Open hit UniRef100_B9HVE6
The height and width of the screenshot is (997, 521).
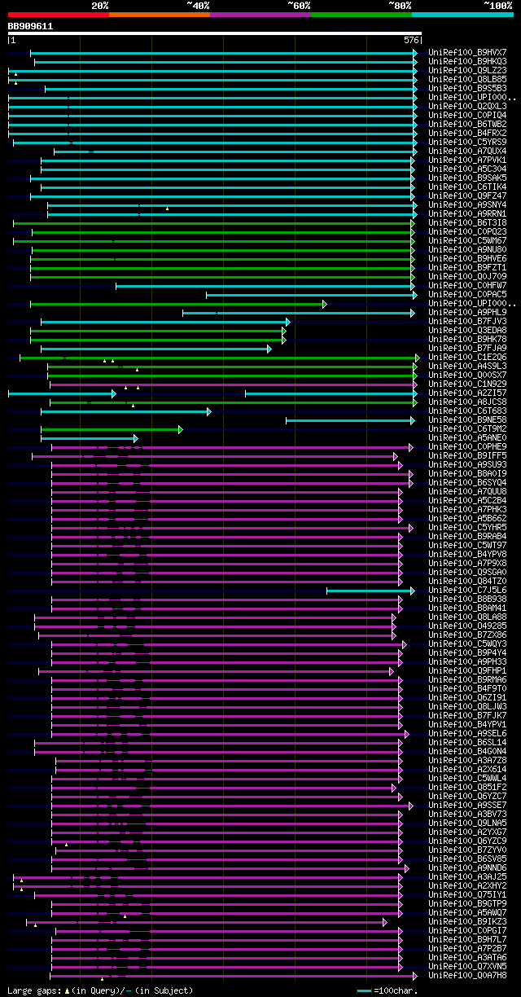468,258
